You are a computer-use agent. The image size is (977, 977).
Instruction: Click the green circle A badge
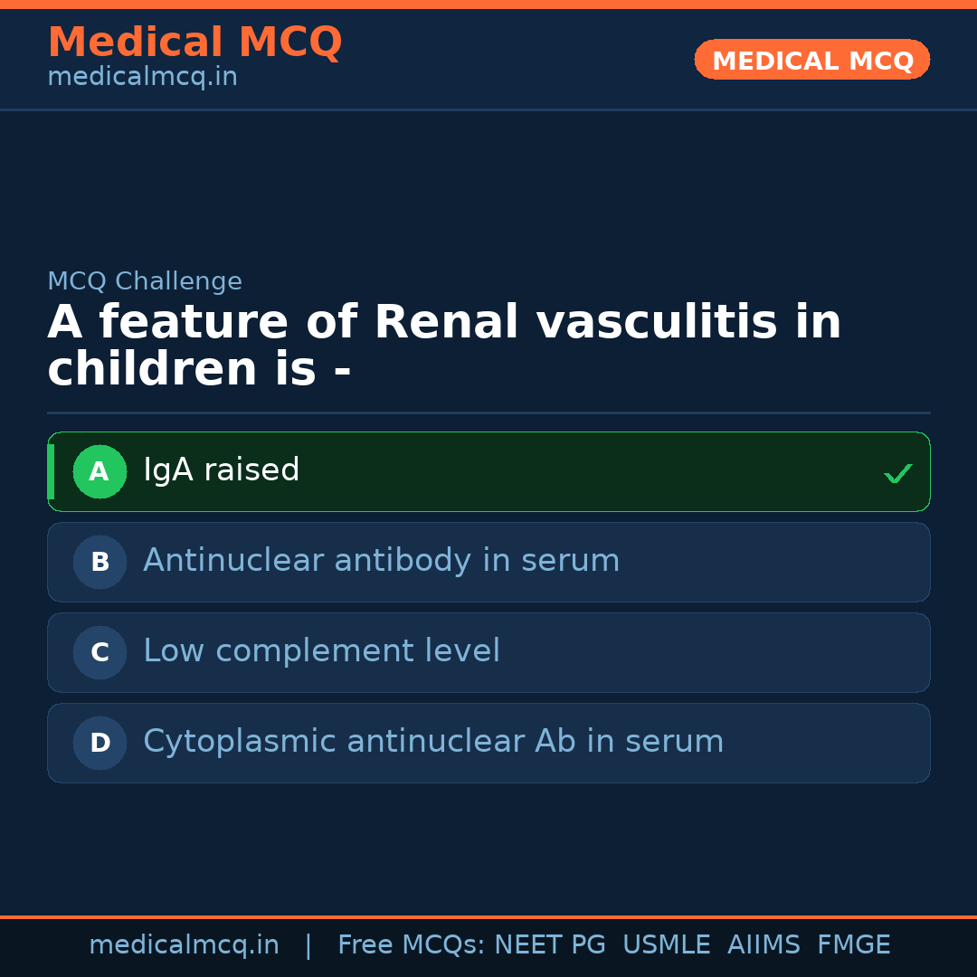click(100, 471)
